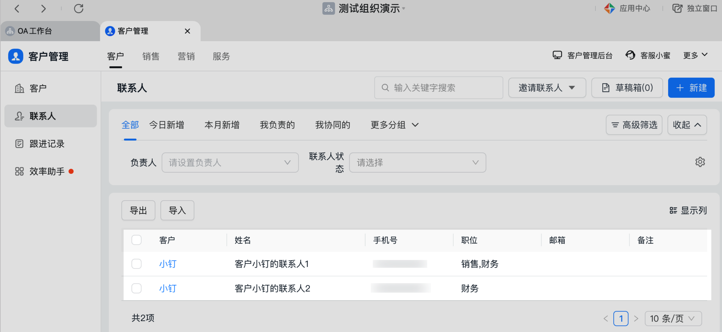This screenshot has width=722, height=332.
Task: Check the box for 客户小钉的联系人2 row
Action: tap(137, 288)
